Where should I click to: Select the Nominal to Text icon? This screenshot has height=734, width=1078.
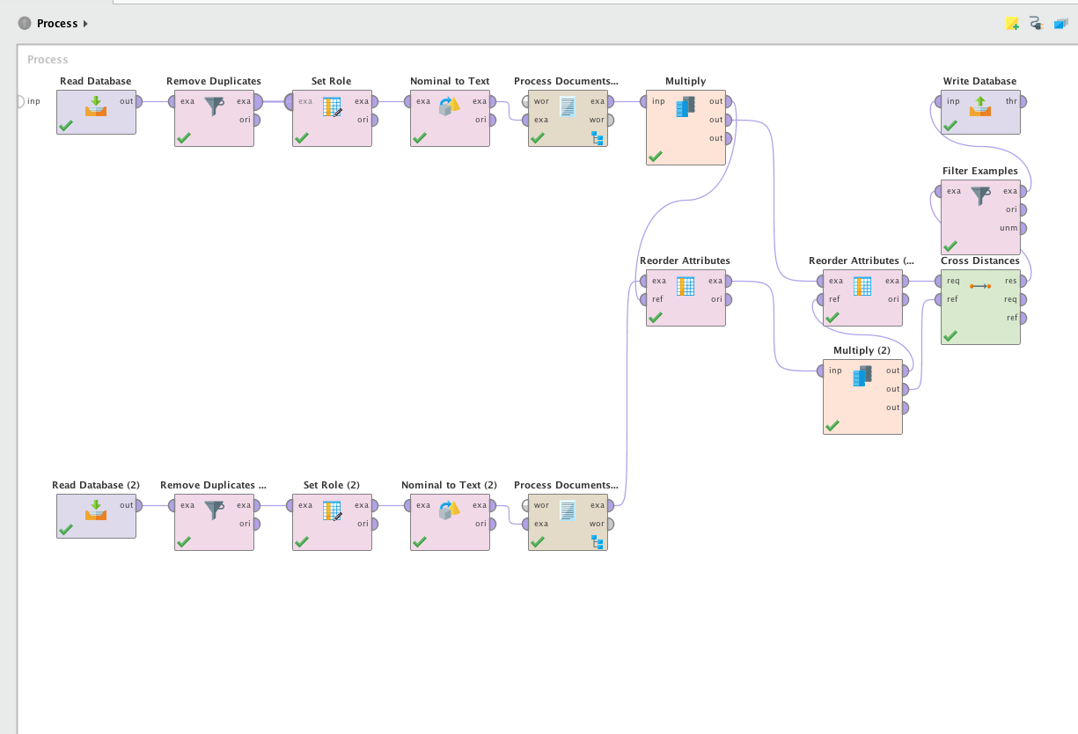tap(450, 106)
